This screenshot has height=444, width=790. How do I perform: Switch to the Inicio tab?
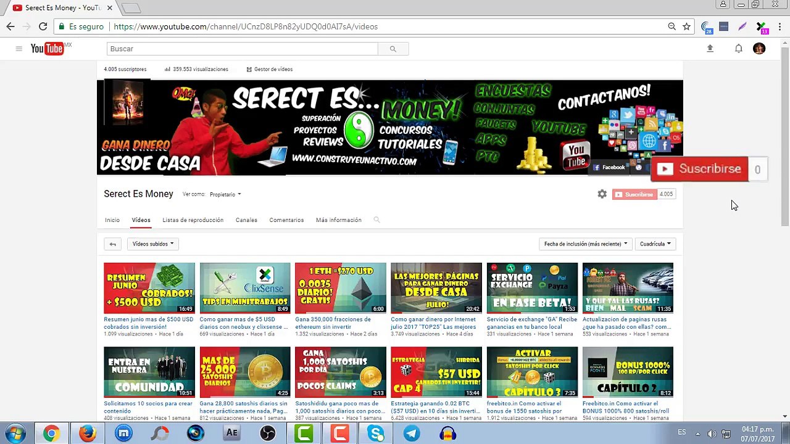[x=112, y=220]
